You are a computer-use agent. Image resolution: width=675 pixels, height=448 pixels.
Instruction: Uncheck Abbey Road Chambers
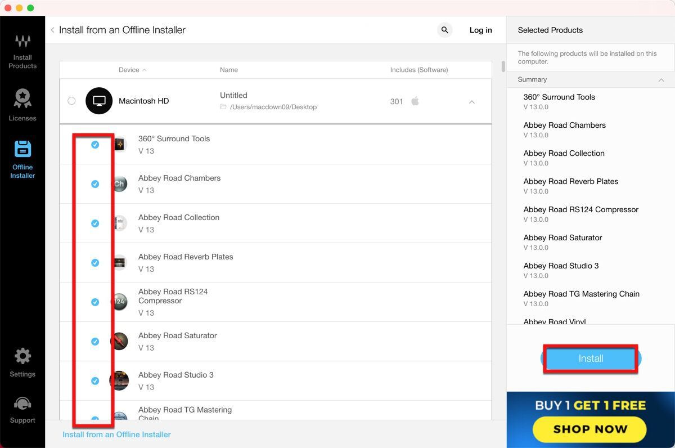pos(95,184)
